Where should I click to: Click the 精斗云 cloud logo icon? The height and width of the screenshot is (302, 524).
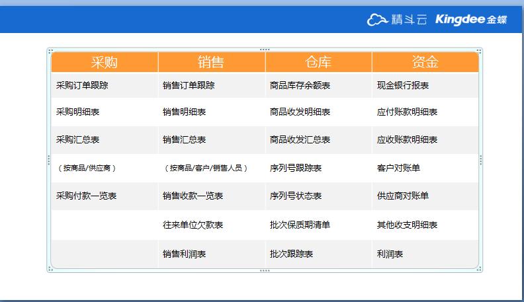(x=377, y=20)
